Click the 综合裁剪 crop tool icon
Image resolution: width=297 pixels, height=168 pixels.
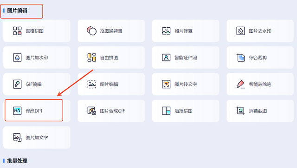240,57
